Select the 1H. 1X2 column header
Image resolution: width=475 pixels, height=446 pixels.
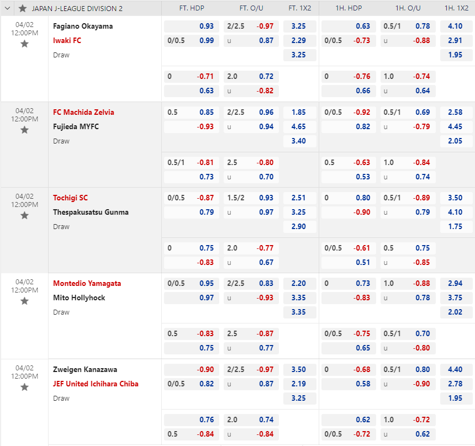[457, 8]
